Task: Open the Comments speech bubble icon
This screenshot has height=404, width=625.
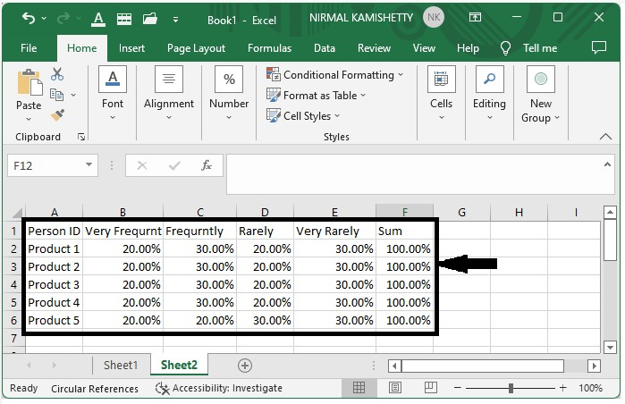Action: tap(599, 48)
